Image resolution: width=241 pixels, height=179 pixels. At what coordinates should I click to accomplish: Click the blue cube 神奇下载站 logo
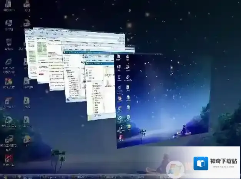click(201, 163)
